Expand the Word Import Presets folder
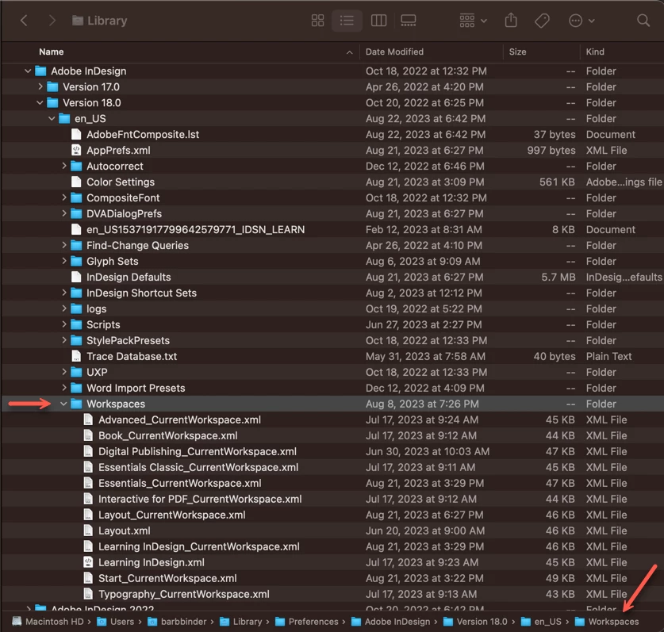Image resolution: width=664 pixels, height=632 pixels. (x=63, y=388)
